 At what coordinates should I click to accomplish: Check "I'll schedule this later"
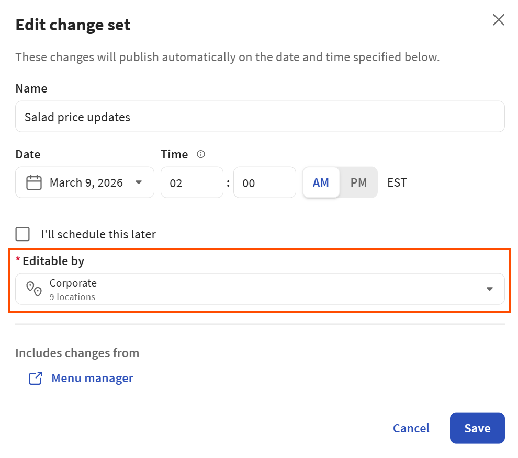22,234
